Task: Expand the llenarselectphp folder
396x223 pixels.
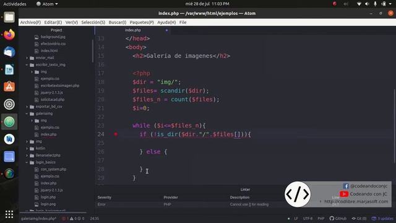Action: [x=27, y=155]
